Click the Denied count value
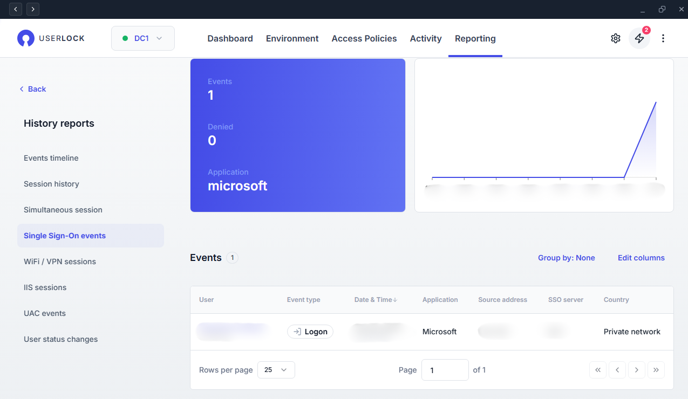 click(212, 141)
